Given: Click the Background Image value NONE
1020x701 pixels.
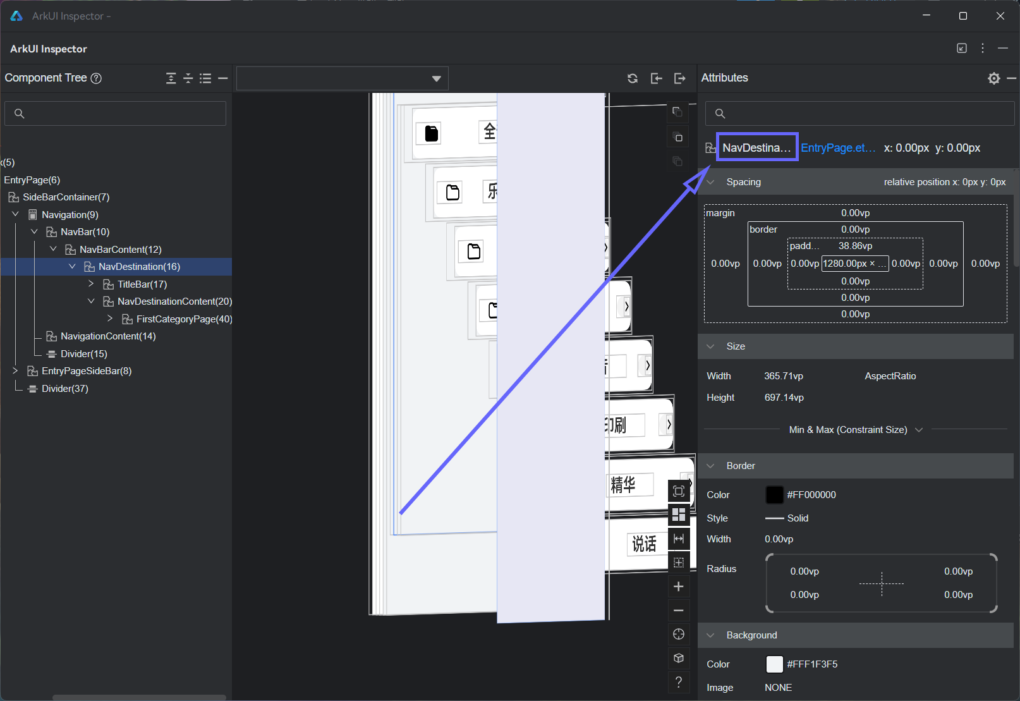Looking at the screenshot, I should (778, 688).
